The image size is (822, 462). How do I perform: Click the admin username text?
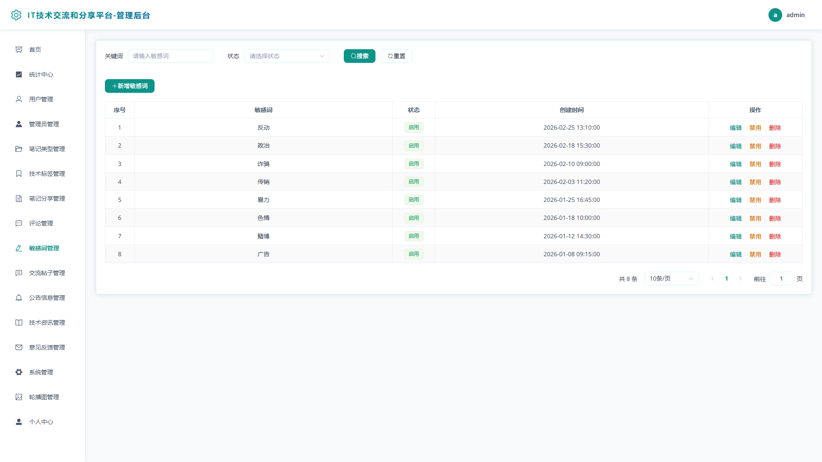pos(795,15)
